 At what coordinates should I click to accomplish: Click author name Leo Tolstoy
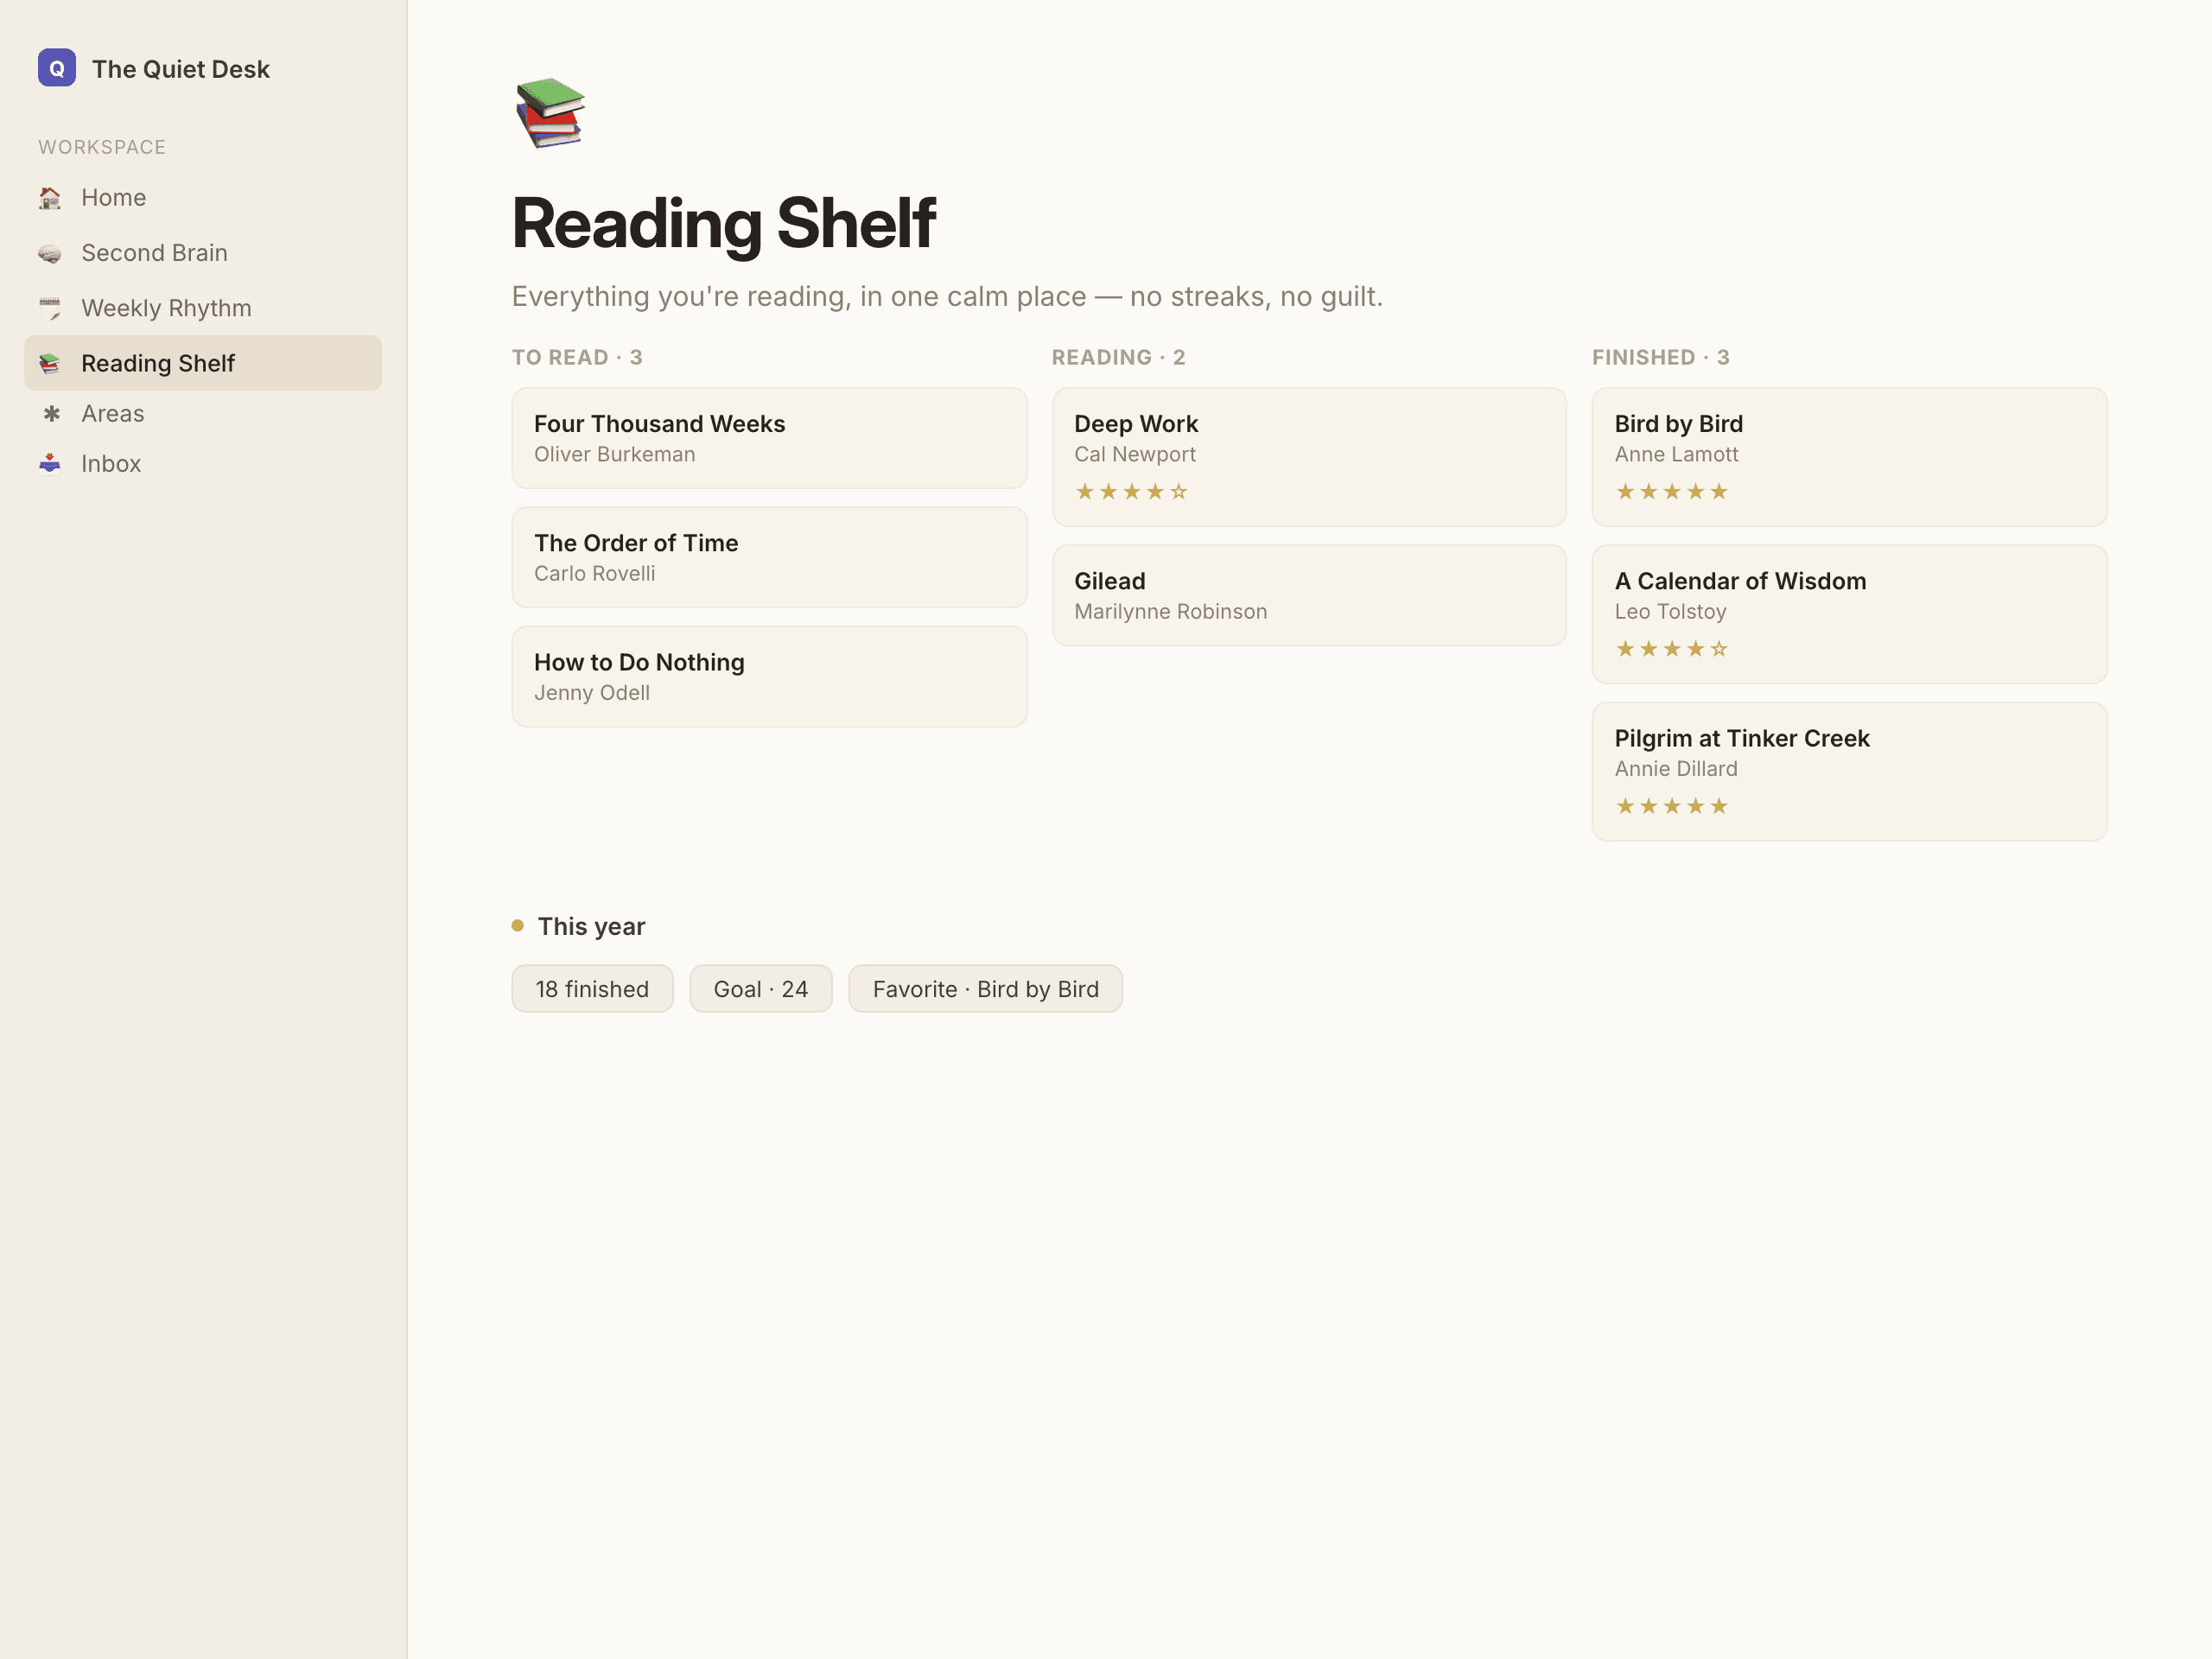pos(1671,611)
